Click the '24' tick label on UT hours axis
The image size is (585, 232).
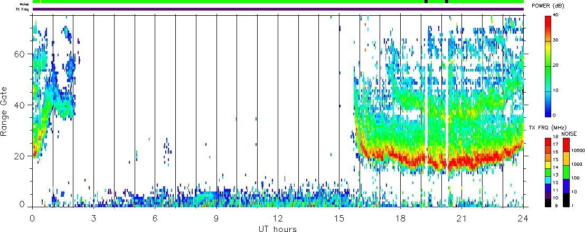click(x=523, y=218)
